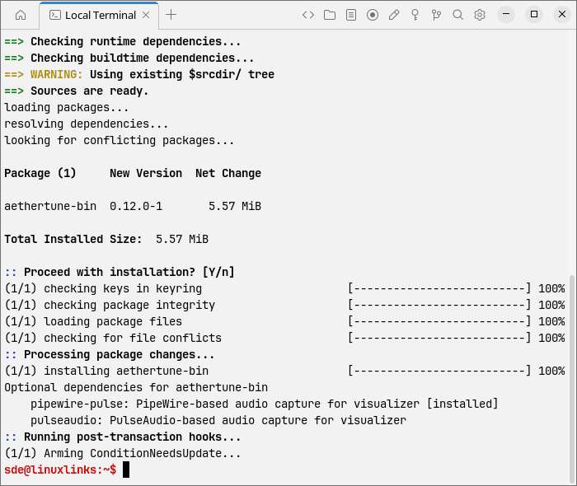Open the notes document icon
This screenshot has width=577, height=486.
351,15
